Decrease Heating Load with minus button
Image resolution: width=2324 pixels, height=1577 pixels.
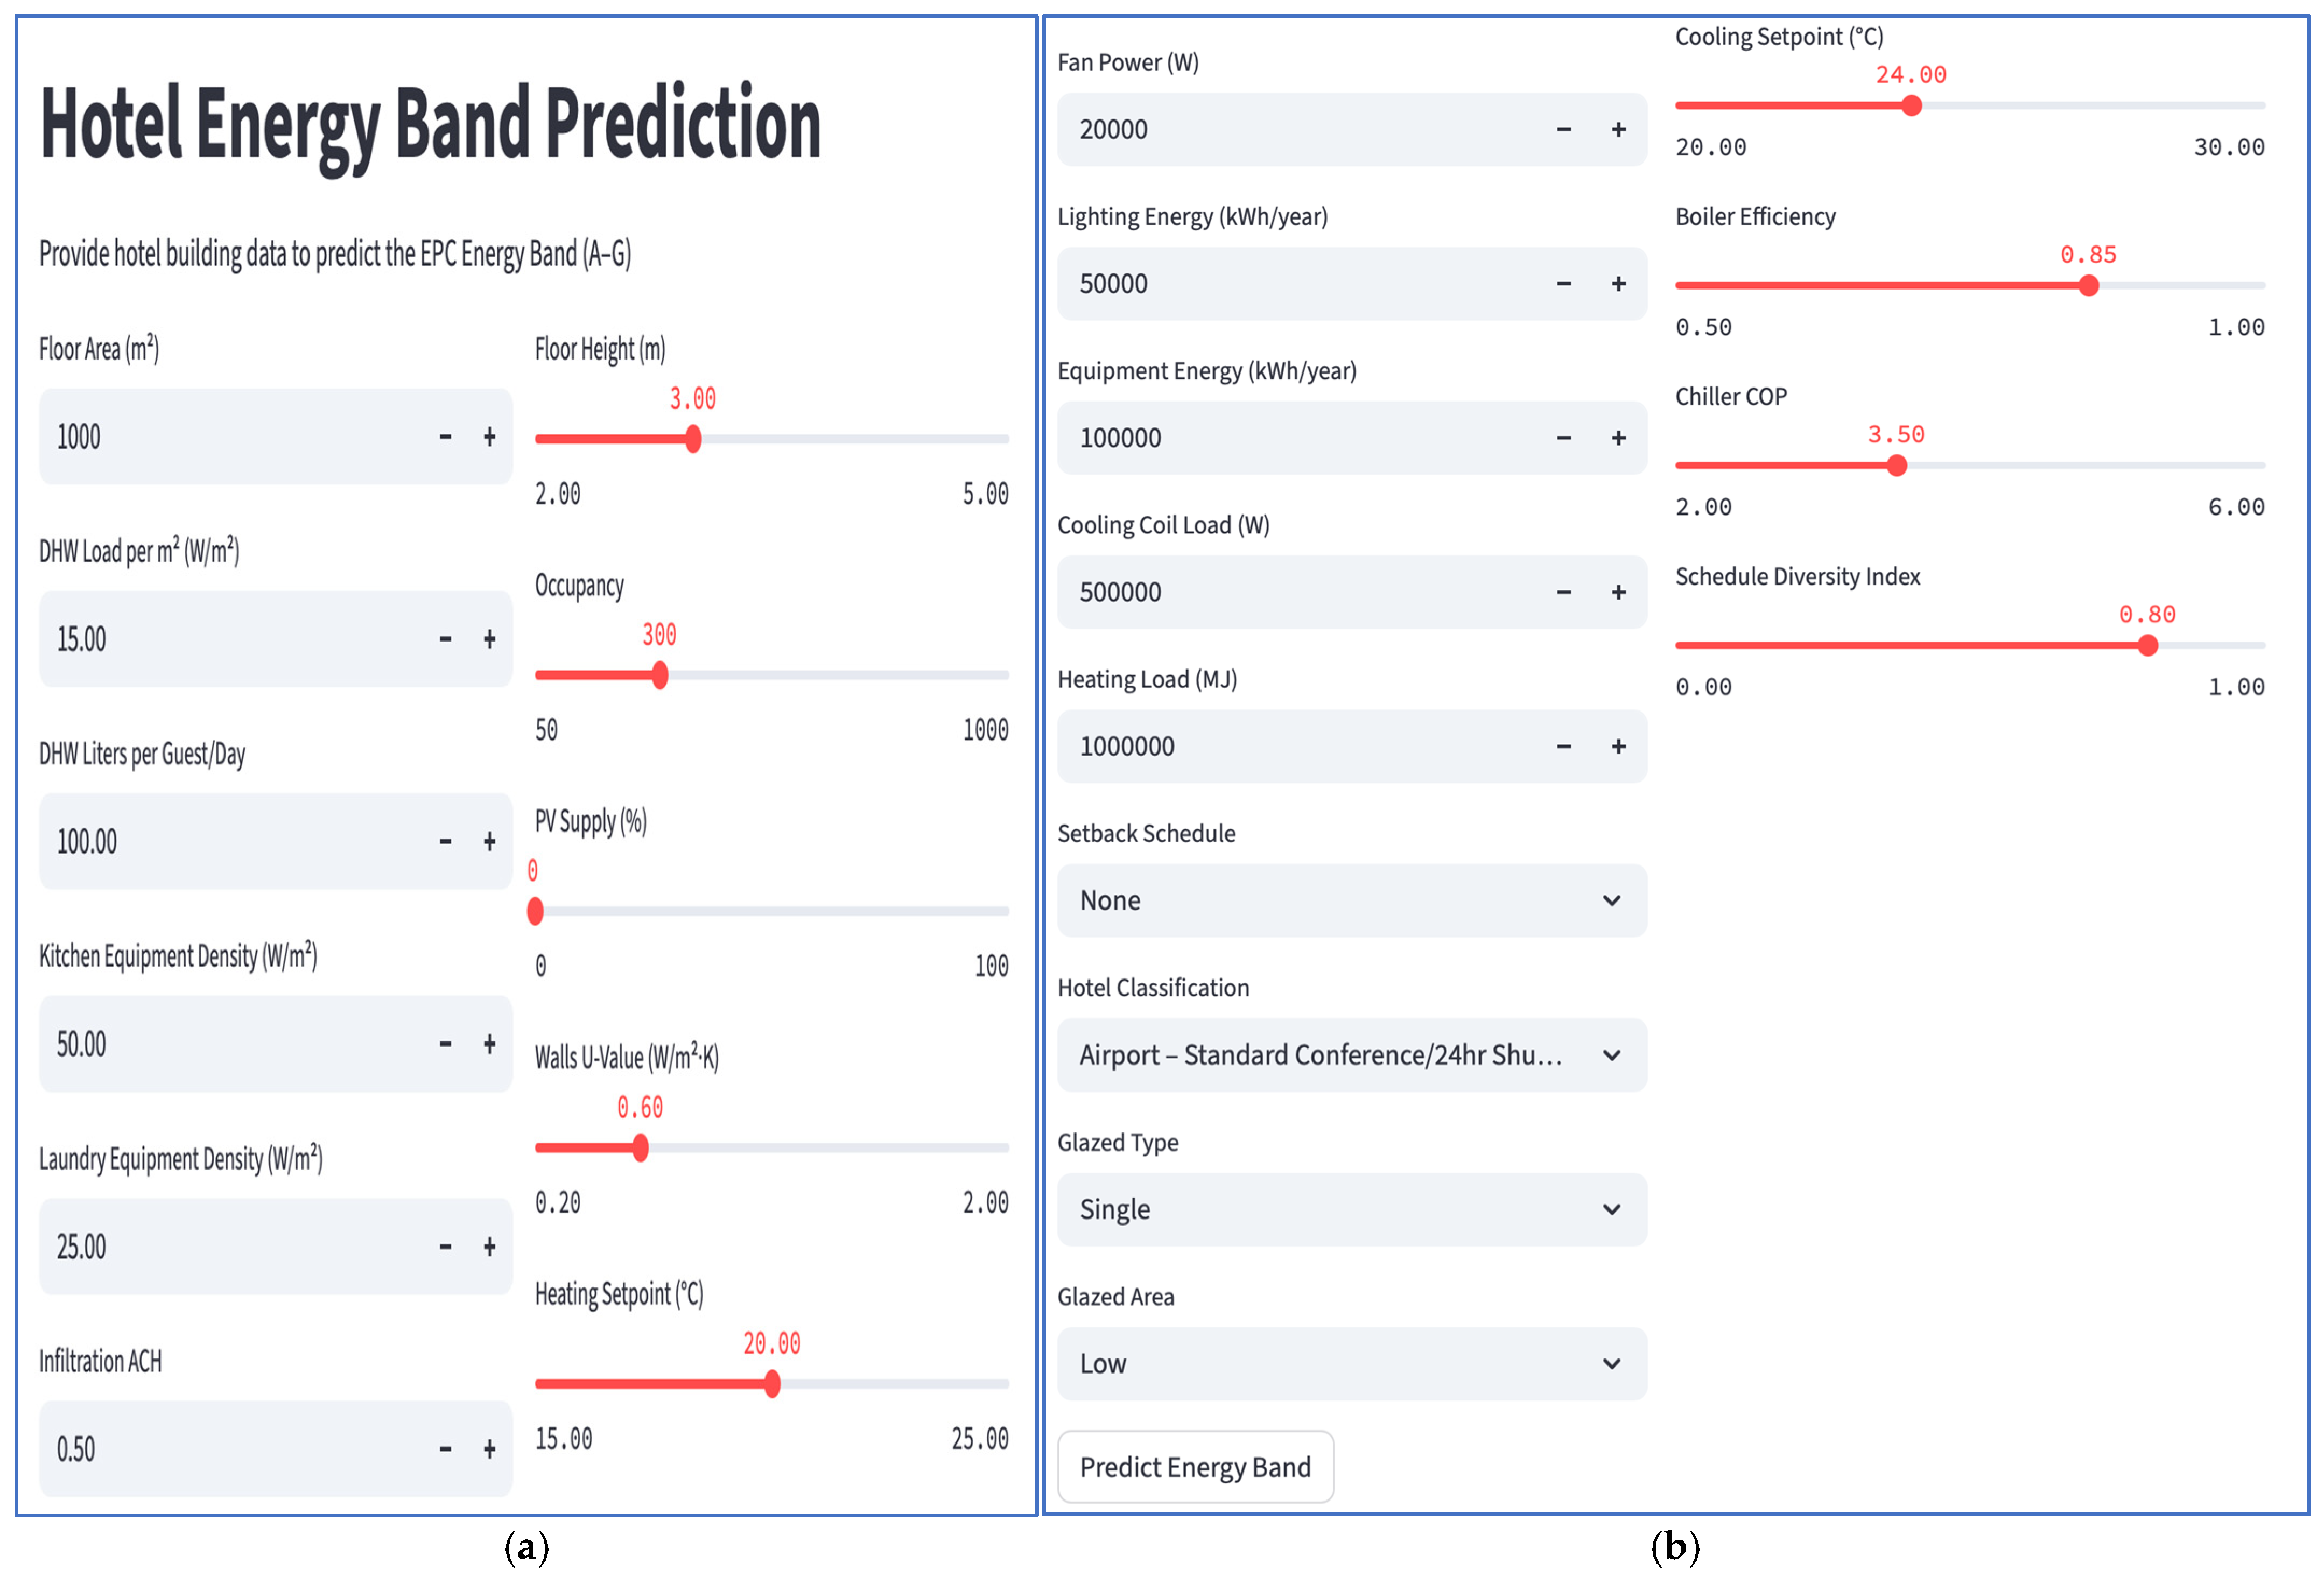pos(1563,747)
